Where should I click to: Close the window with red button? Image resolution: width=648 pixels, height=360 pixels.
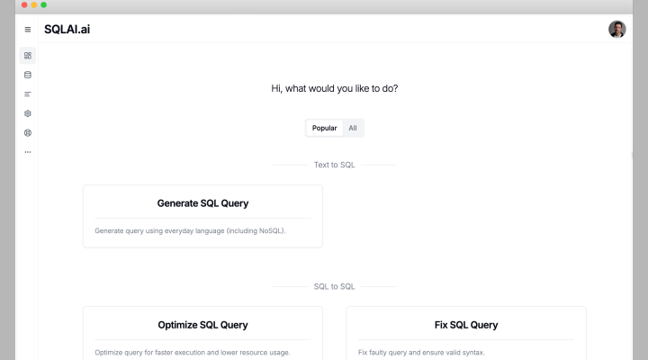point(24,5)
